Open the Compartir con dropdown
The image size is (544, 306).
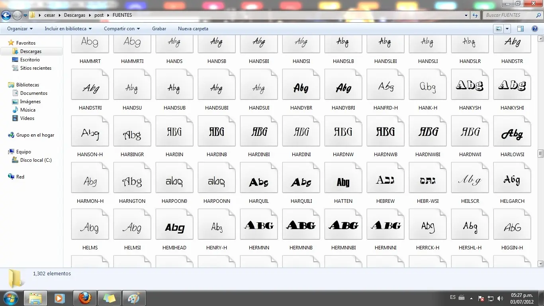122,29
